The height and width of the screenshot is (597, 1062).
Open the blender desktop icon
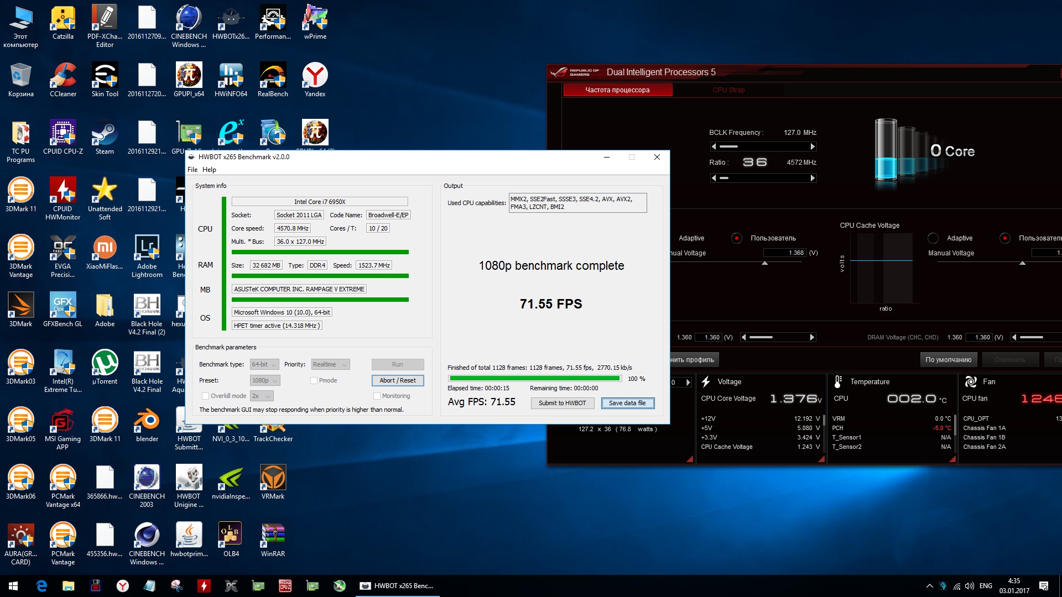tap(147, 425)
